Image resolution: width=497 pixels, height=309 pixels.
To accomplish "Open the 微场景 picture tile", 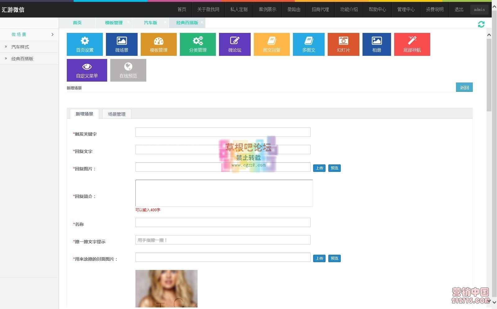I will click(x=121, y=44).
